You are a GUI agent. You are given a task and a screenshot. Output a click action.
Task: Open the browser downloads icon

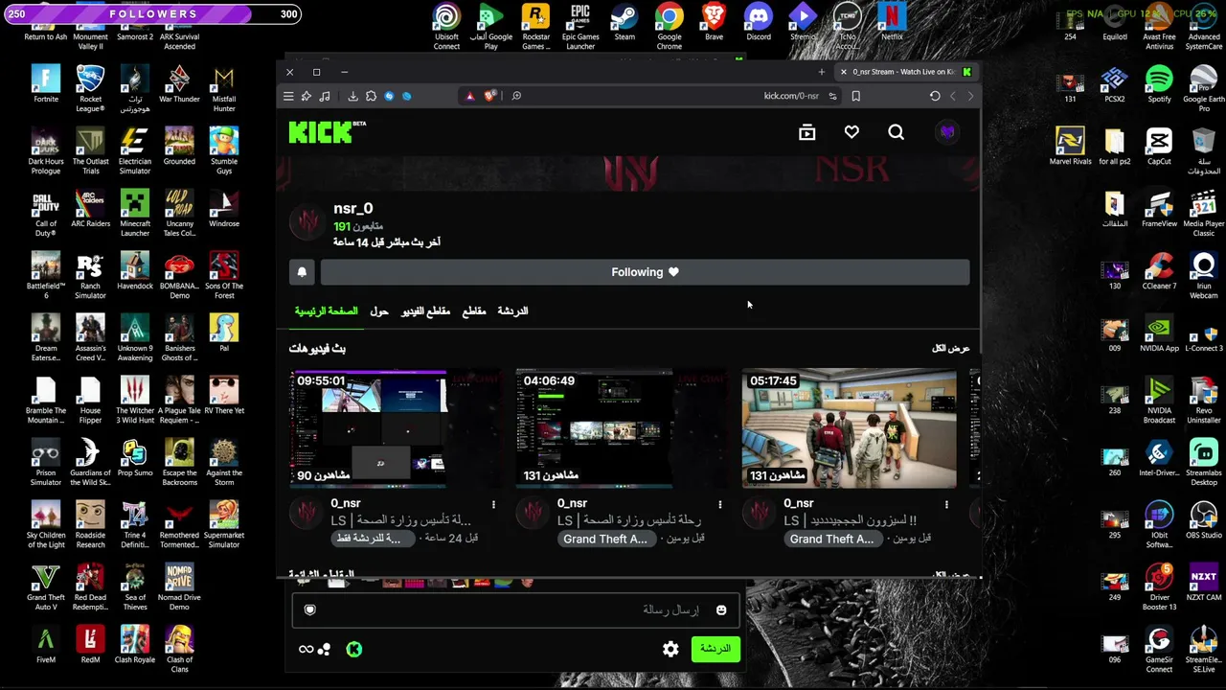pos(352,96)
